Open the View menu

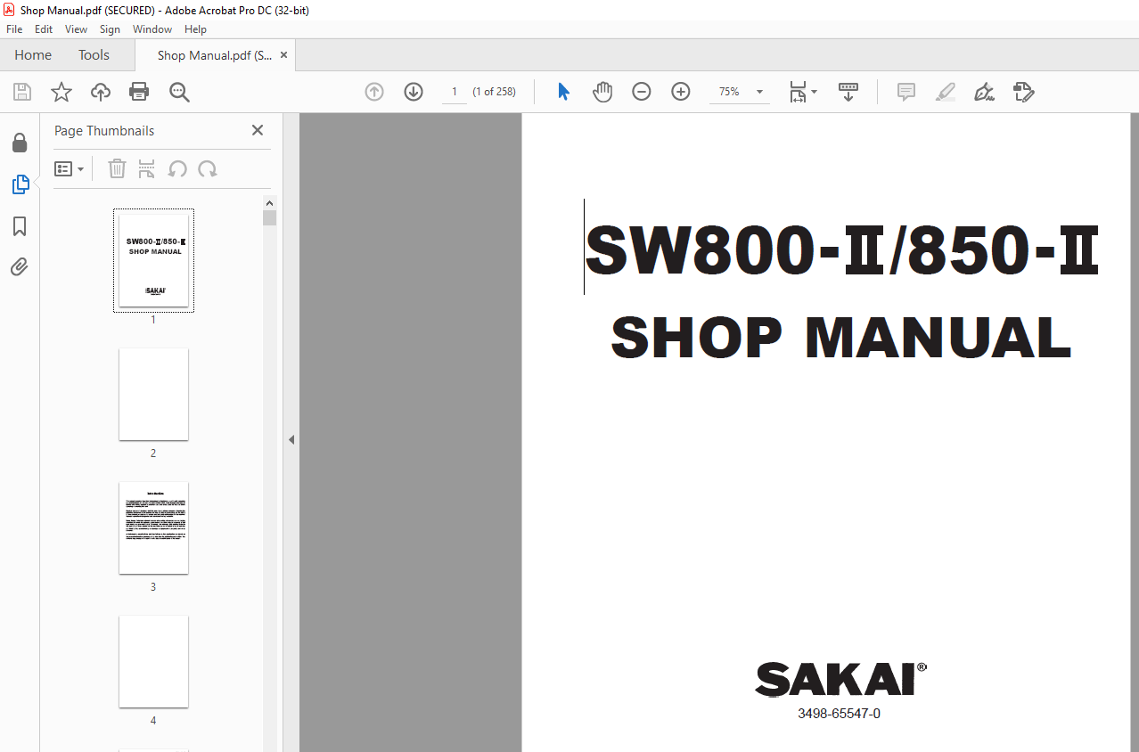click(76, 29)
